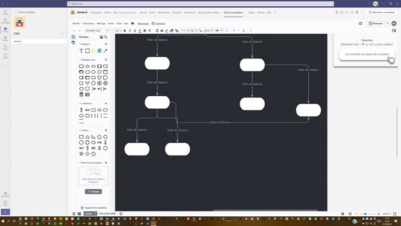Go back to Toutes les équipes
This screenshot has width=401, height=226.
pos(25,12)
